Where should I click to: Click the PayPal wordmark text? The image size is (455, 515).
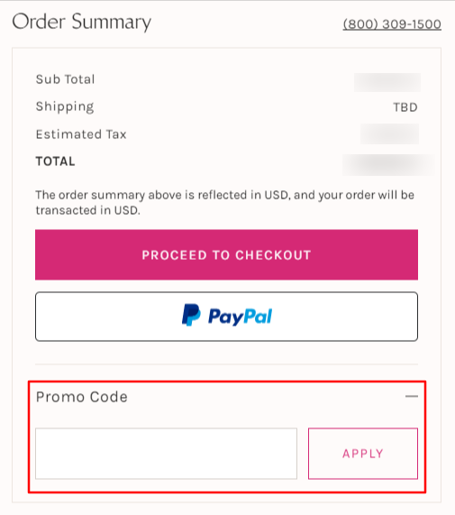pos(240,317)
